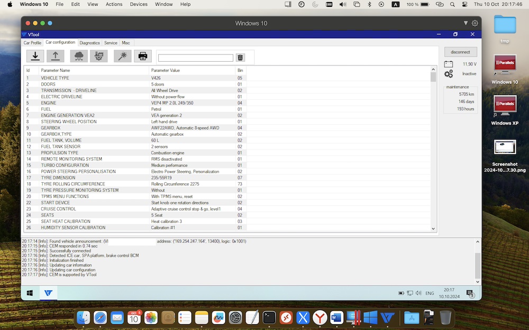Image resolution: width=529 pixels, height=330 pixels.
Task: Click the download configuration arrow icon
Action: tap(35, 56)
